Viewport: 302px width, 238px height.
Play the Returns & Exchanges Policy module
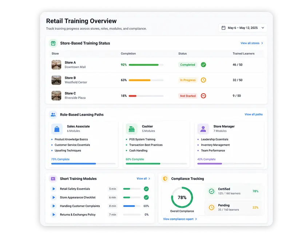[x=53, y=214]
